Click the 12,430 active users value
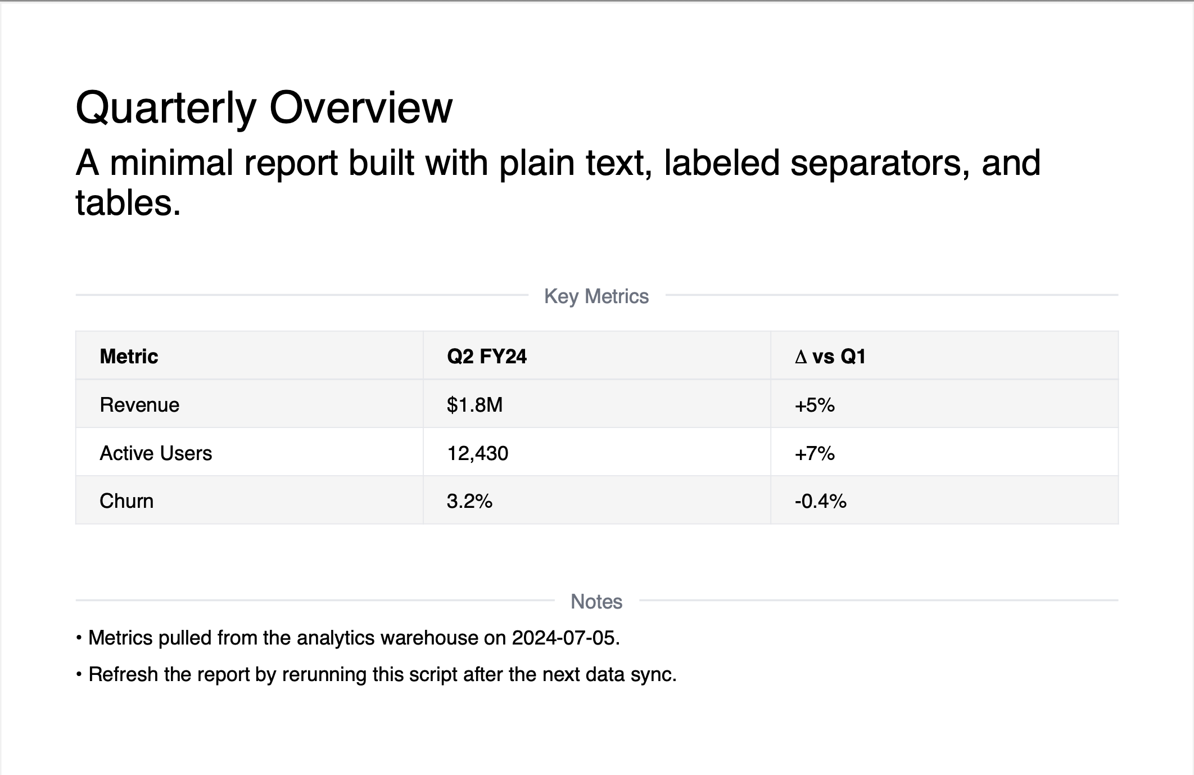 (x=478, y=453)
